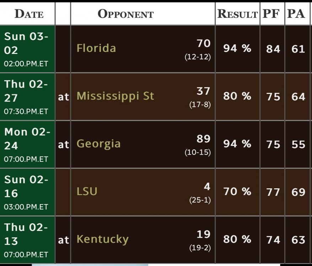Click the Result column header

click(x=237, y=14)
